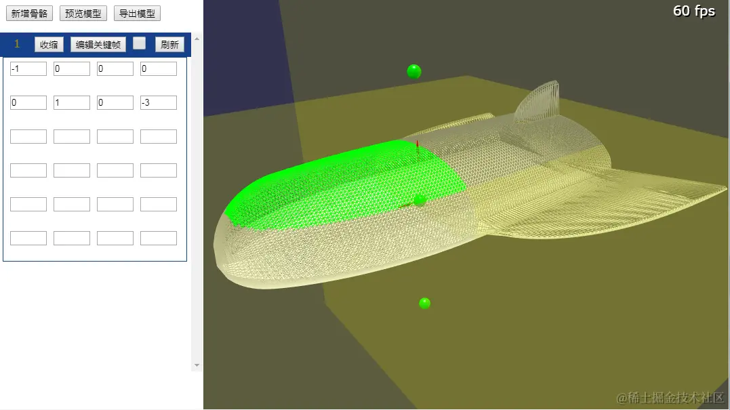The height and width of the screenshot is (410, 730).
Task: Click green highlighted mesh region on nose
Action: [x=344, y=186]
